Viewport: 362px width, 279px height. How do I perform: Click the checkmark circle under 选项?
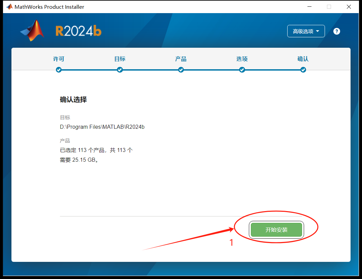242,70
